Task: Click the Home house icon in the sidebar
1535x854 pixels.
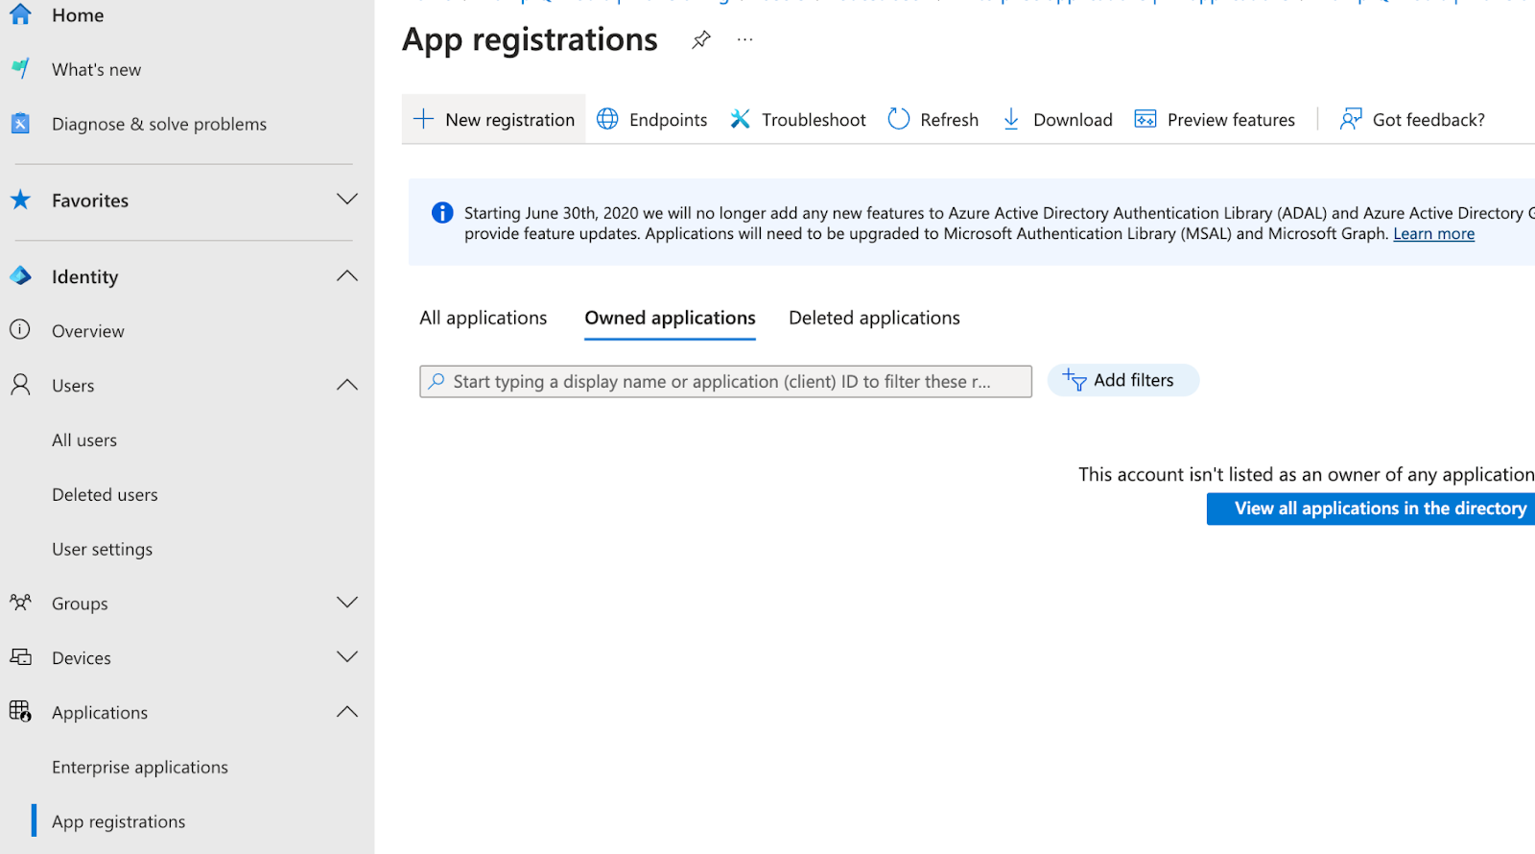Action: tap(20, 14)
